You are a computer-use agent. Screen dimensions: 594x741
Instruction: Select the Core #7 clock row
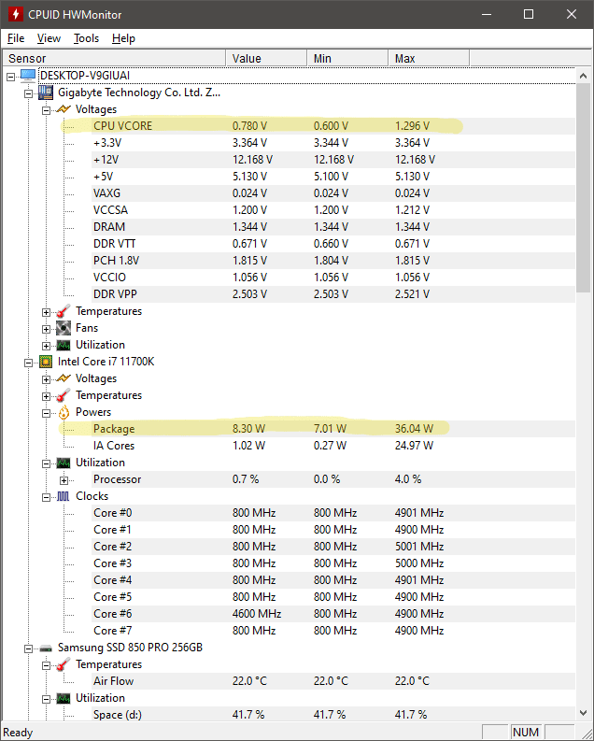pos(333,631)
